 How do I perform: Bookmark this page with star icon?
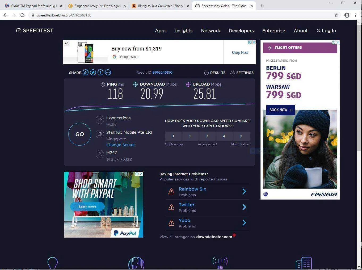point(336,15)
